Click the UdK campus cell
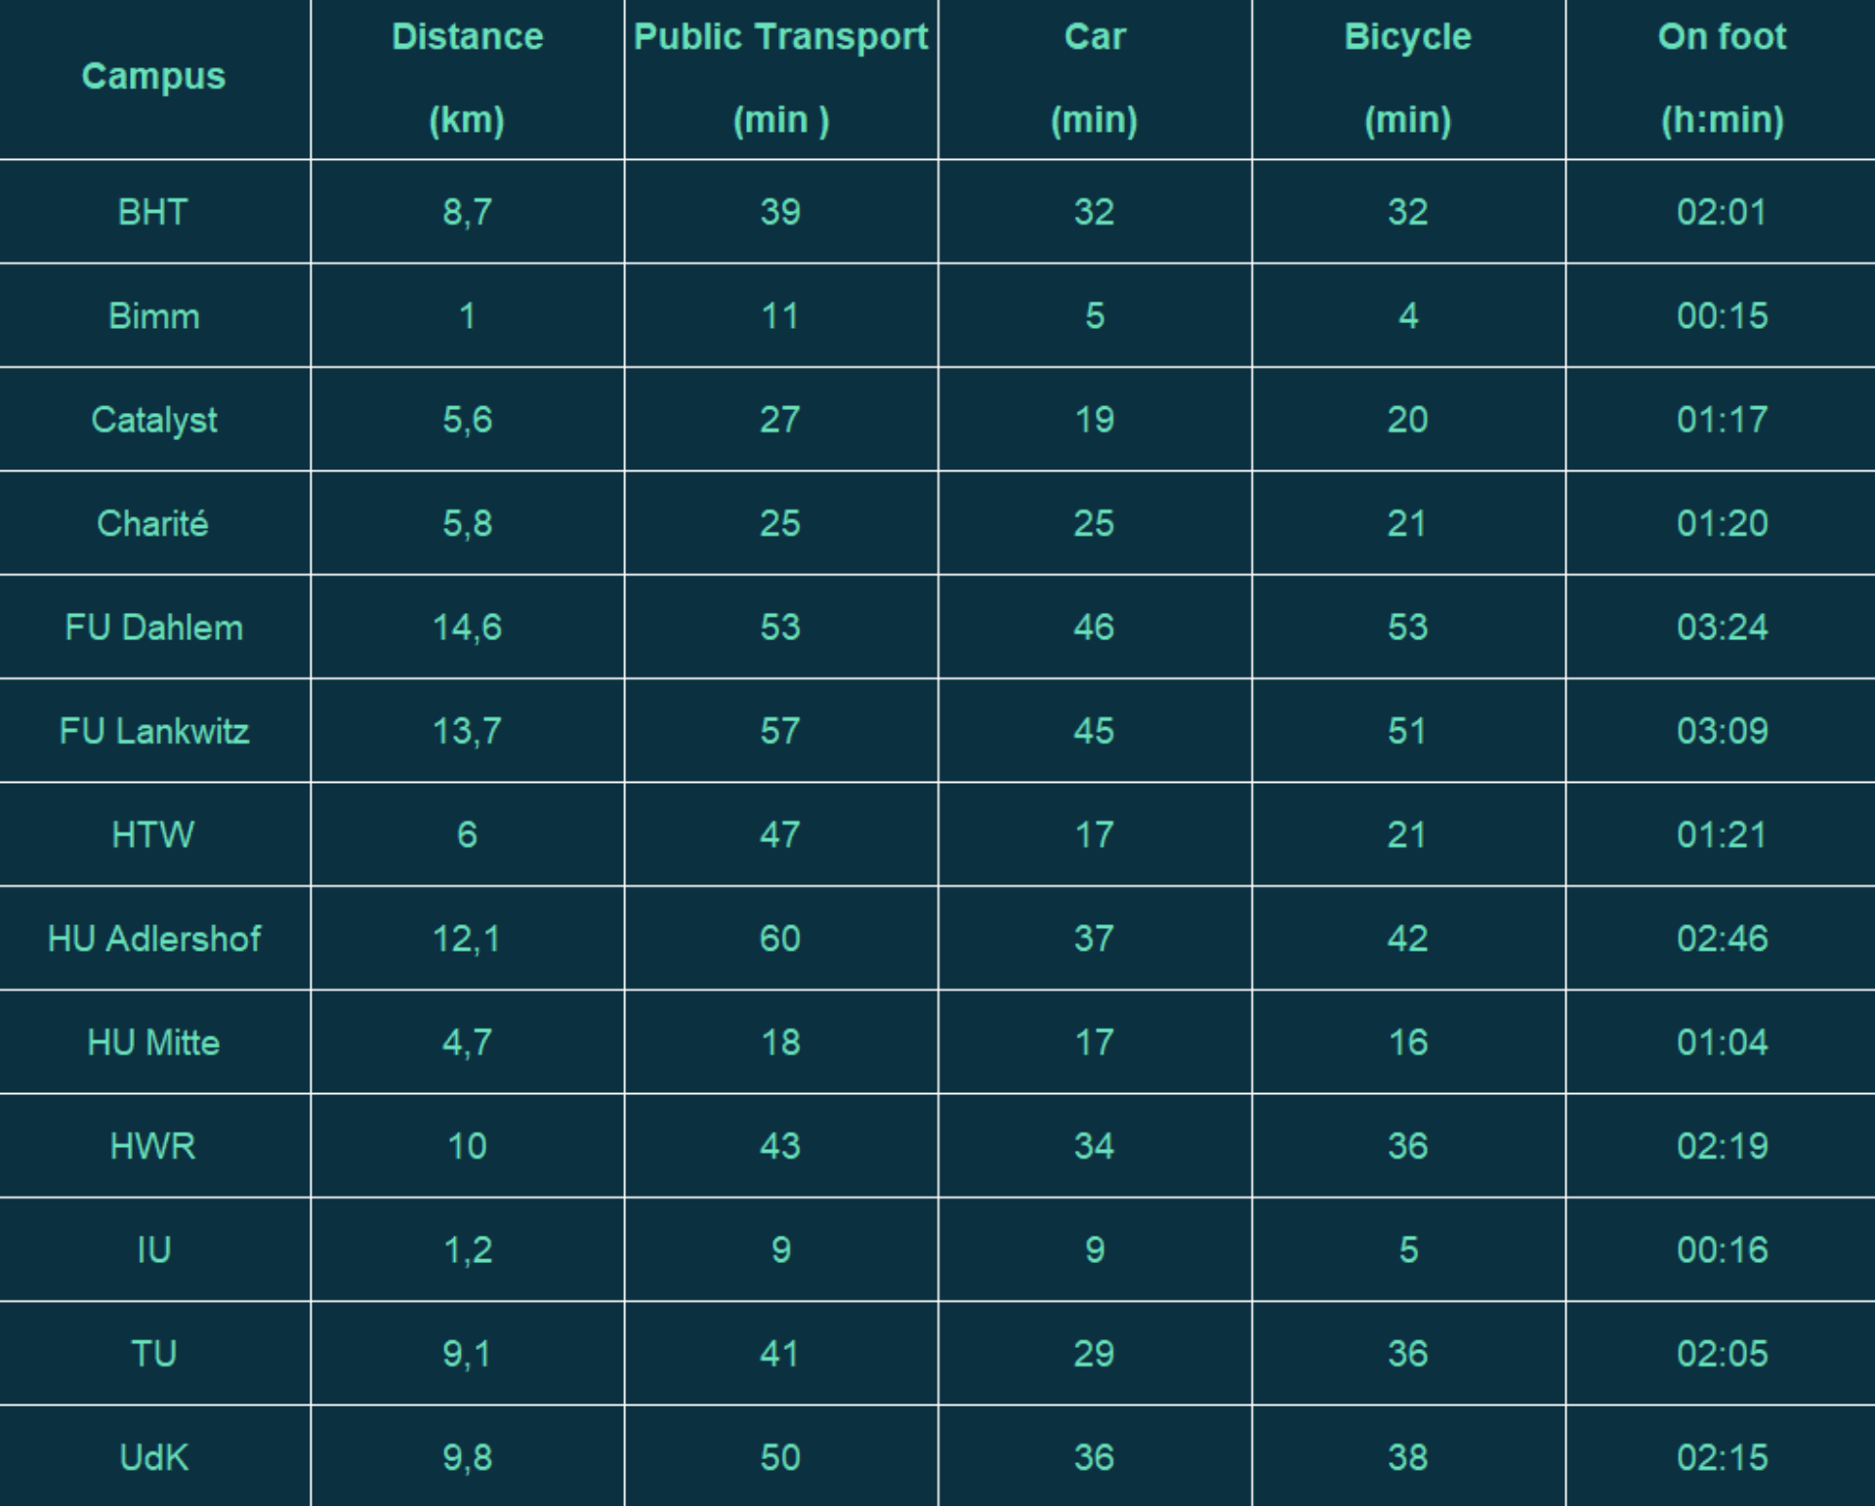 (x=153, y=1457)
